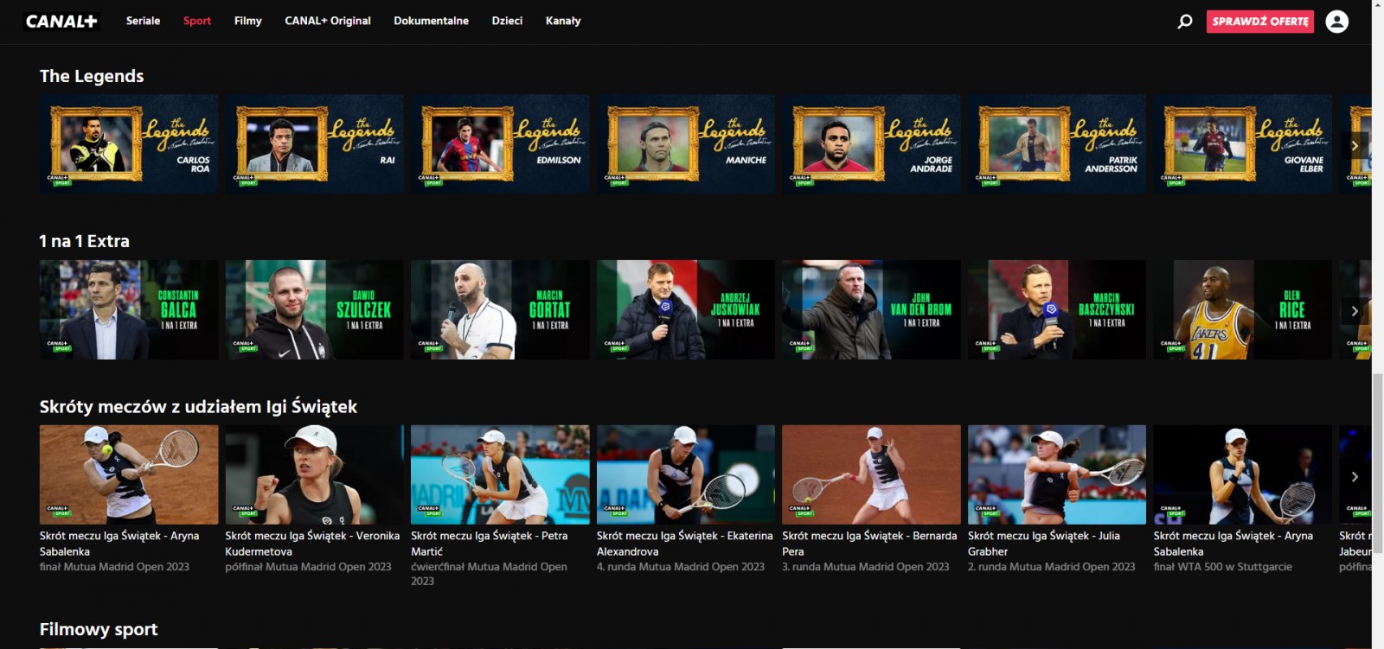This screenshot has height=649, width=1384.
Task: Click the SPRAWDŹ OFERTĘ button
Action: pos(1260,22)
